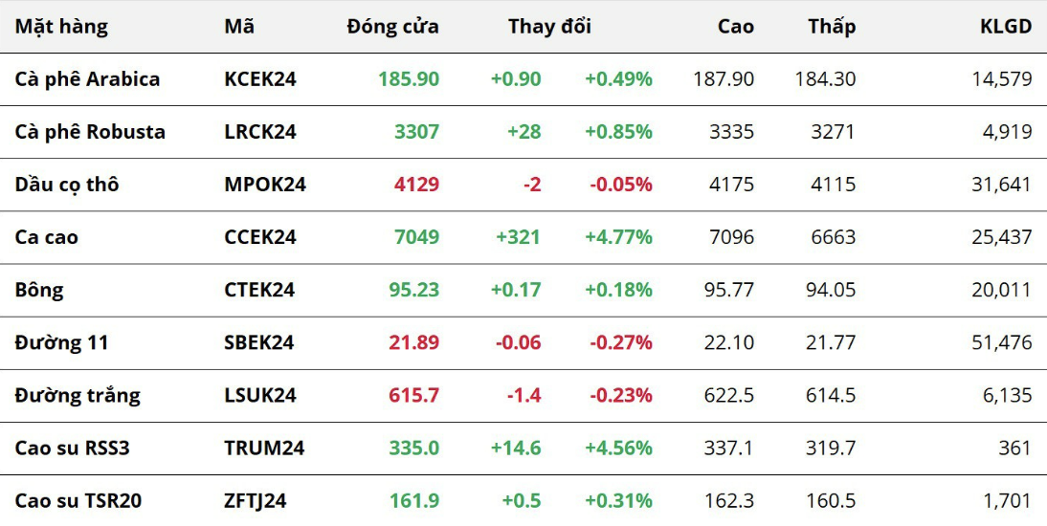Open the Cà phê Robusta commodity

(90, 132)
